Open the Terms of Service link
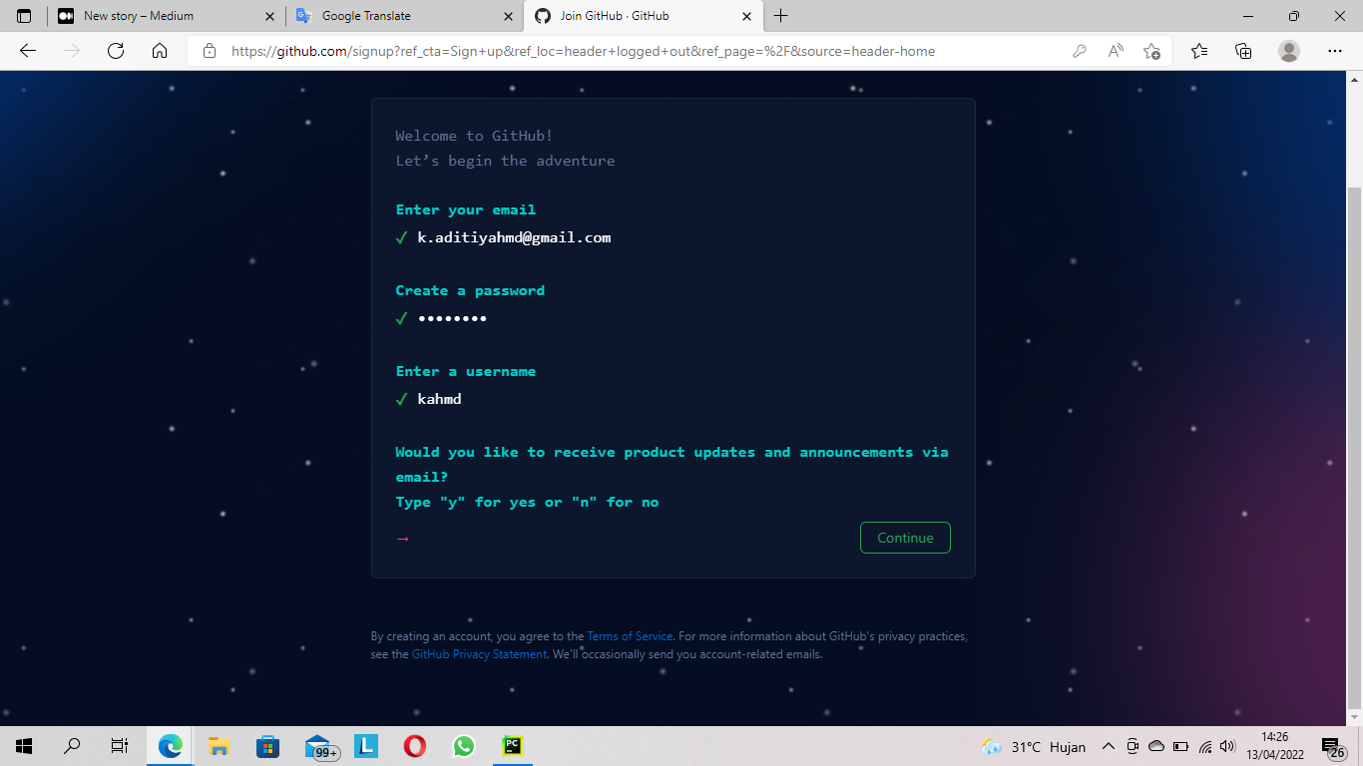The image size is (1363, 766). pos(630,635)
